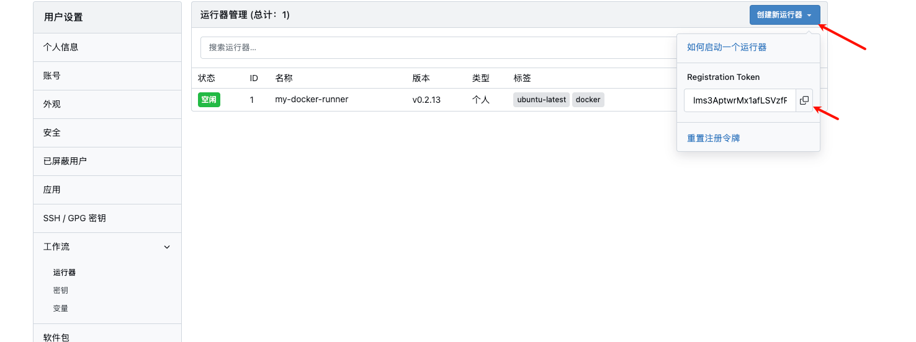
Task: Click the 软件包 sidebar item
Action: coord(56,337)
